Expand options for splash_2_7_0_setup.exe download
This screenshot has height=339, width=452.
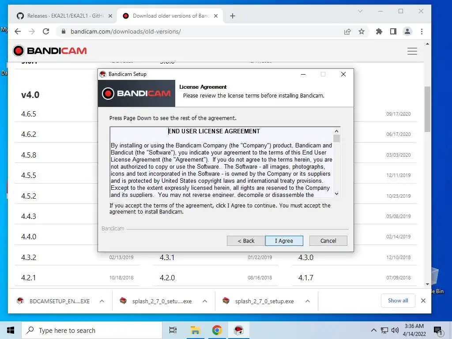(x=308, y=301)
